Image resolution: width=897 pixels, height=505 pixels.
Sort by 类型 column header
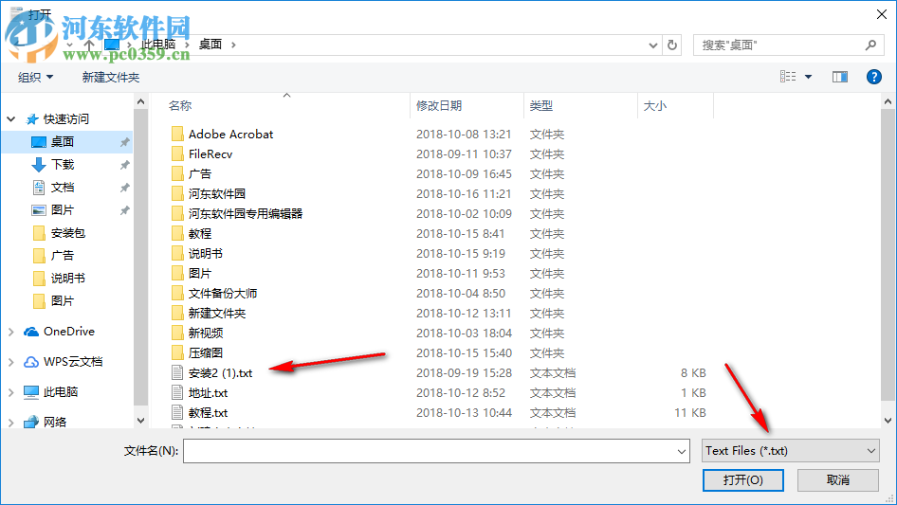coord(541,106)
